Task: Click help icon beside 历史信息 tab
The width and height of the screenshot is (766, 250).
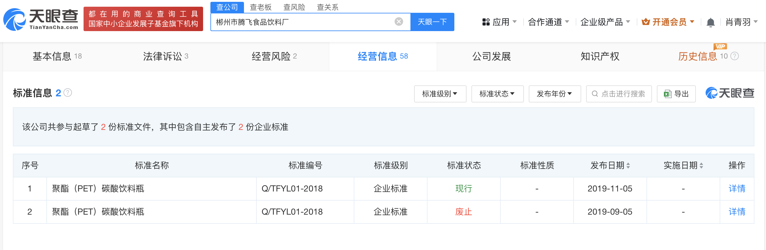Action: [x=735, y=56]
